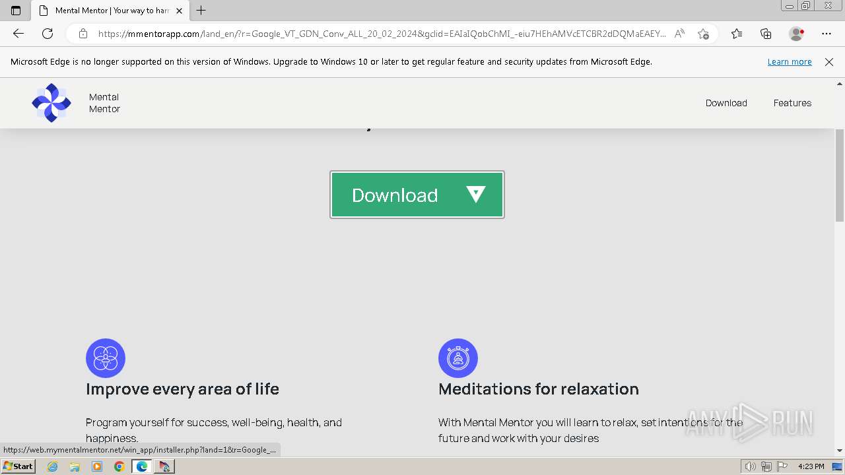
Task: Click the Meditations for relaxation icon
Action: click(x=458, y=358)
